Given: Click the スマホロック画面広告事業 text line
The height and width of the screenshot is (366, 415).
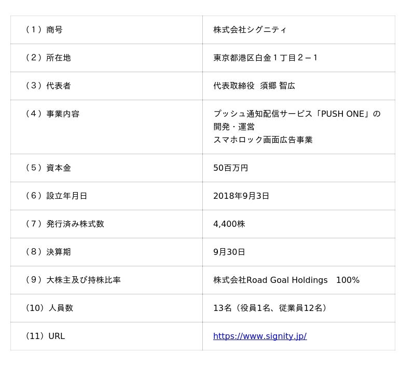Looking at the screenshot, I should click(262, 140).
